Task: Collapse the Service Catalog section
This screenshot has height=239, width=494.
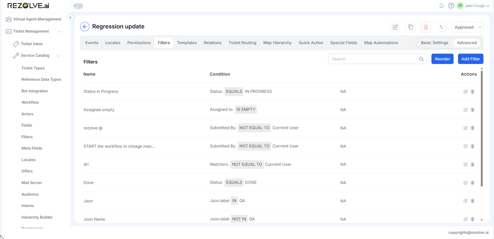Action: tap(58, 55)
